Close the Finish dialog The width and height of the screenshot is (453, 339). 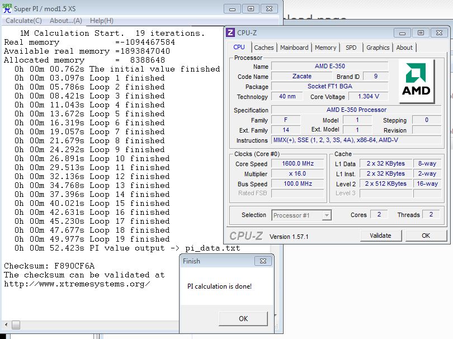pyautogui.click(x=263, y=261)
